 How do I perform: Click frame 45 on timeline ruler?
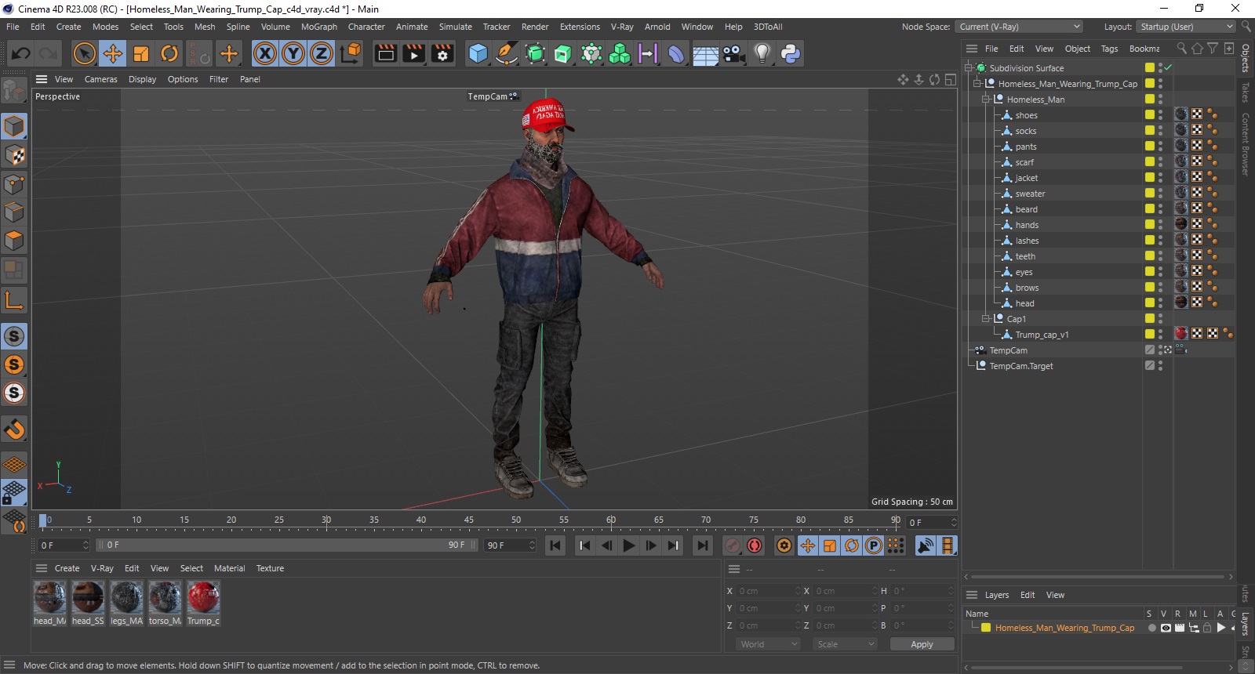[x=468, y=521]
